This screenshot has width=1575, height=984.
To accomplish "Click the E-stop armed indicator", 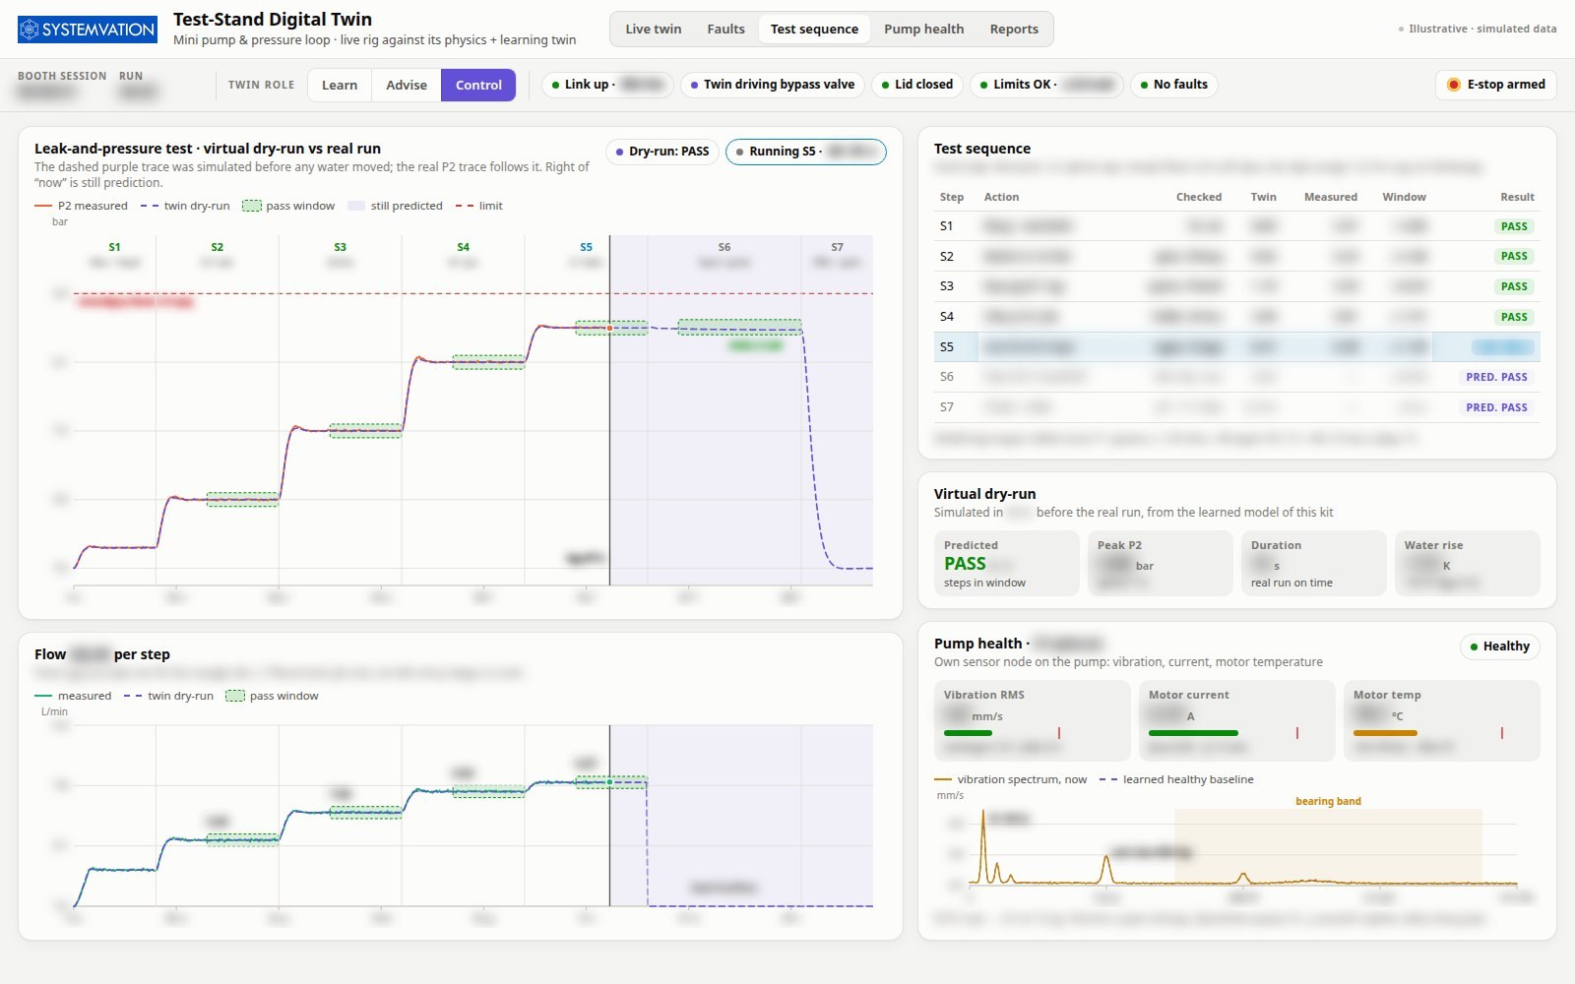I will tap(1495, 85).
